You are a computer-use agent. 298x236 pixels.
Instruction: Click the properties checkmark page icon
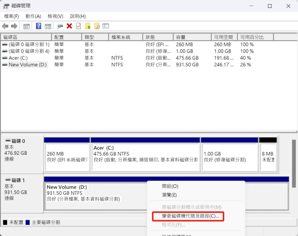pos(78,26)
